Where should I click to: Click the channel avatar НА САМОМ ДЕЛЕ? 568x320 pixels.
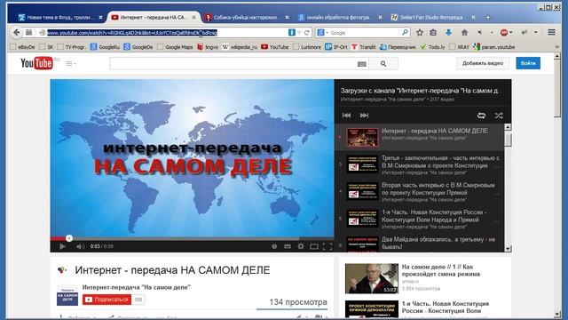67,295
